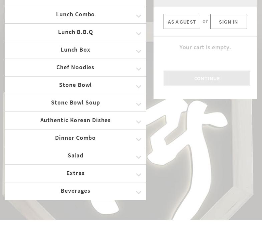
Task: Click the Authentic Korean Dishes chevron icon
Action: point(139,122)
